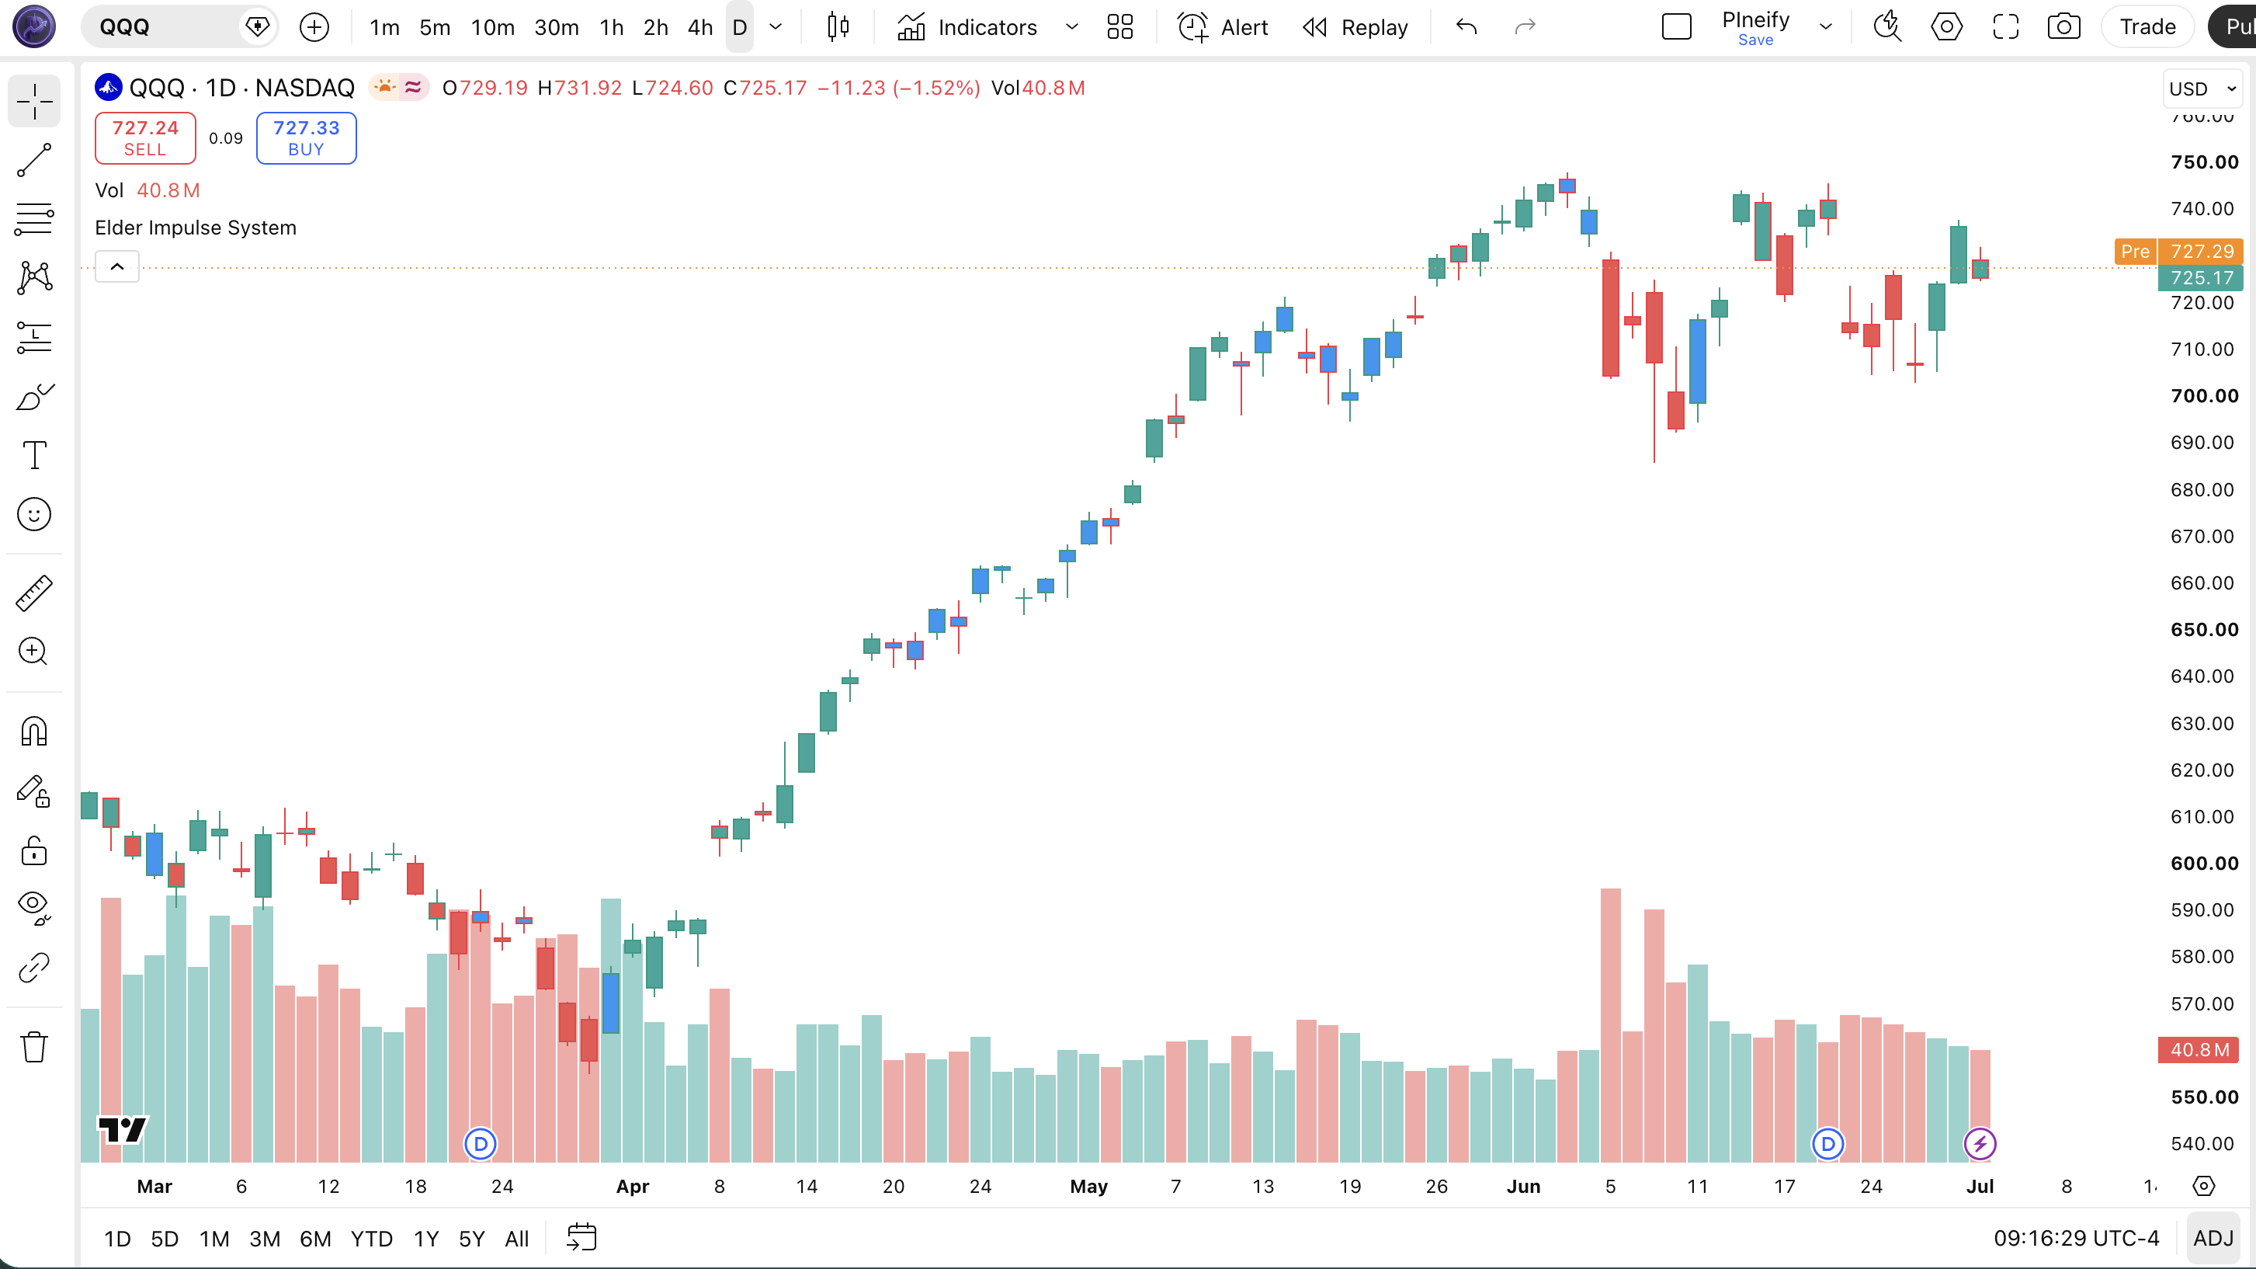The image size is (2256, 1269).
Task: Open the emoji and icons tool
Action: click(34, 514)
